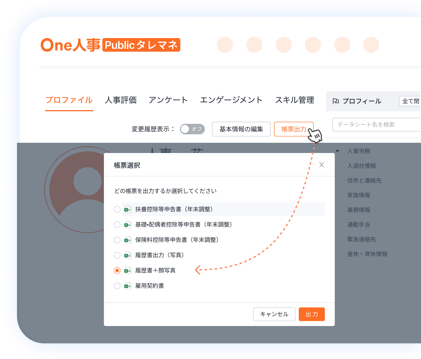
Task: Open the アンケート tab
Action: click(x=168, y=100)
